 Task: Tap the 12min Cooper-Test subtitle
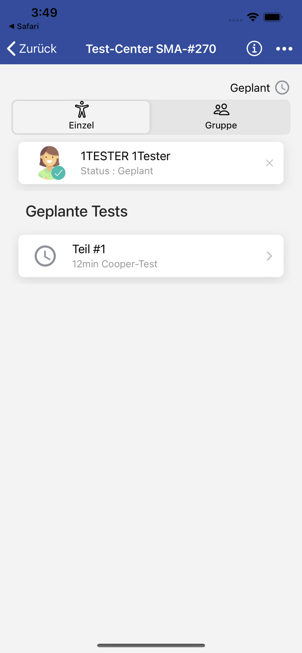[x=115, y=264]
